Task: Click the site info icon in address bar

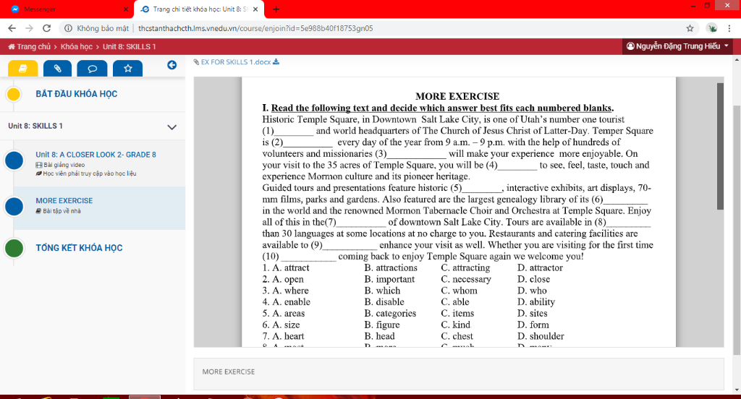Action: coord(69,28)
